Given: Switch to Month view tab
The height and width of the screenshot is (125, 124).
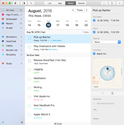Looking at the screenshot, I should (81, 3).
